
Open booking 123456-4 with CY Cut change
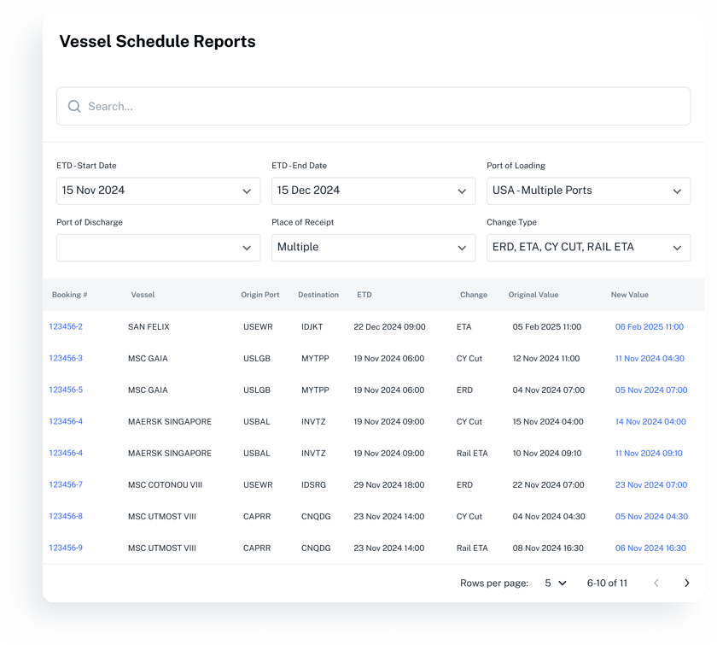[x=66, y=421]
